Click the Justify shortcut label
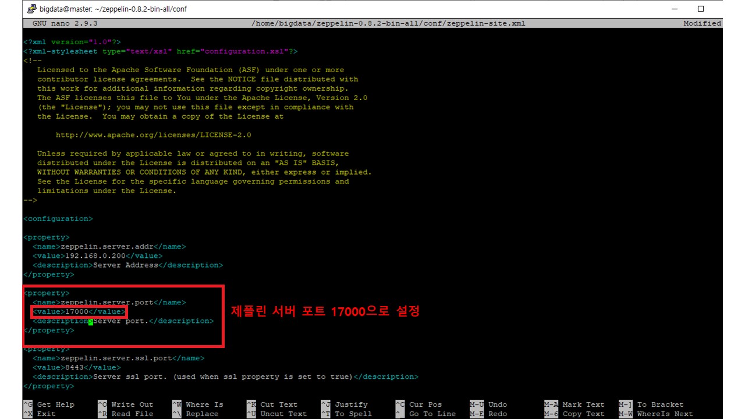Image resolution: width=745 pixels, height=419 pixels. [352, 405]
